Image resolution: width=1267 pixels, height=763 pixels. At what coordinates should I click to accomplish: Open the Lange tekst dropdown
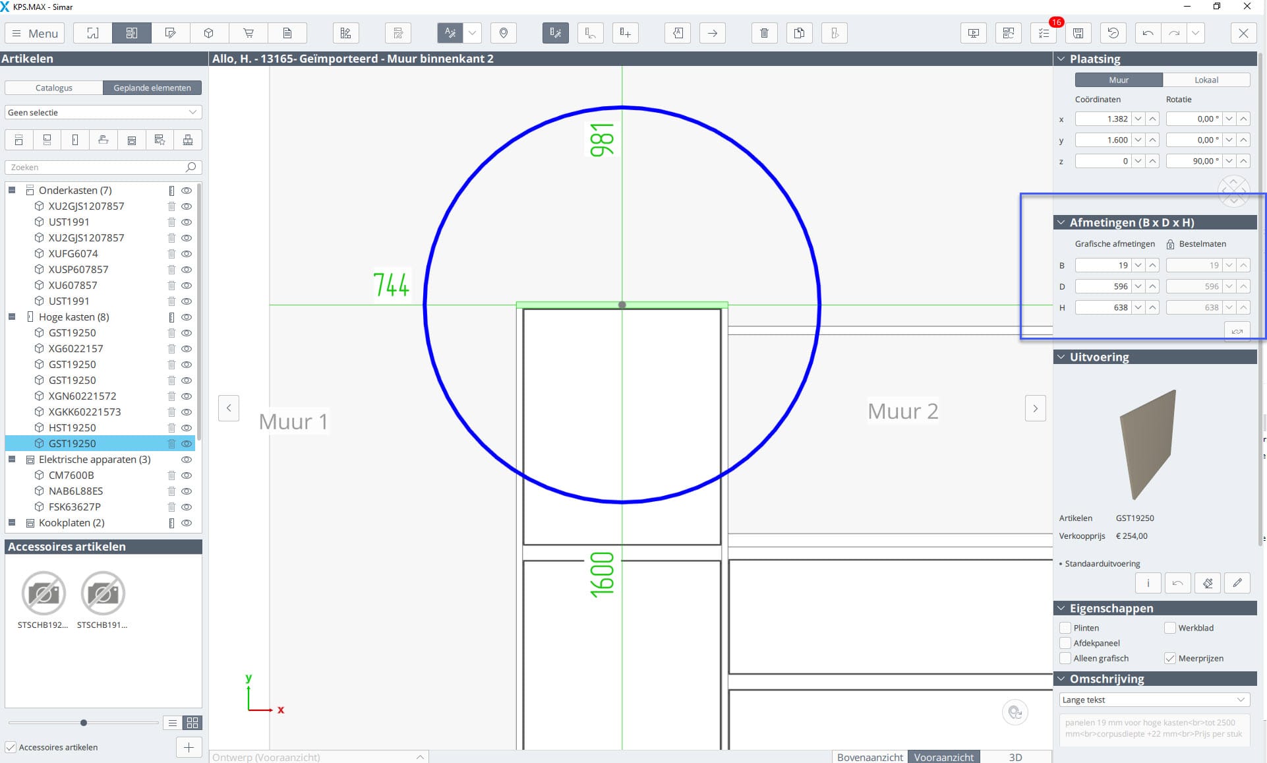[x=1154, y=700]
